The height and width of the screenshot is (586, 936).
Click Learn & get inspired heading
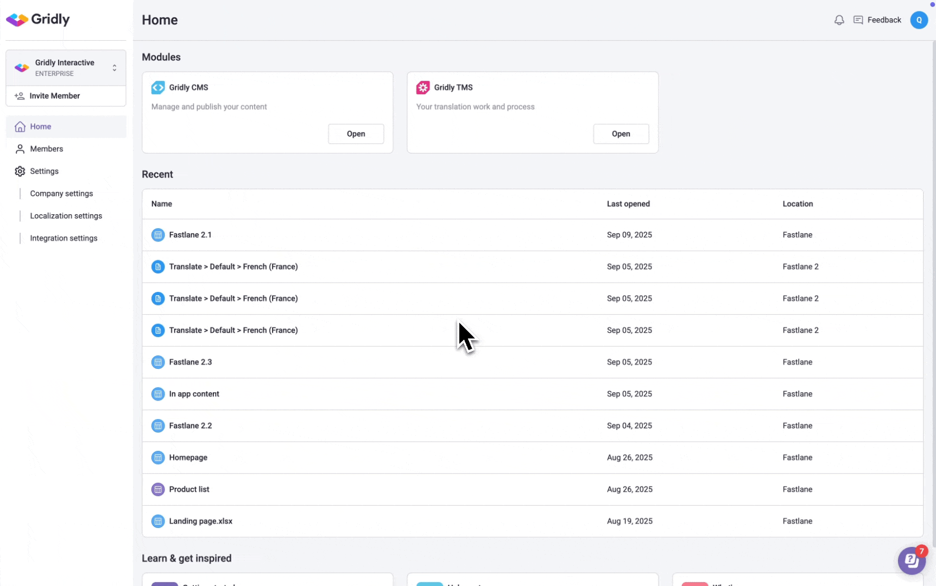coord(187,558)
